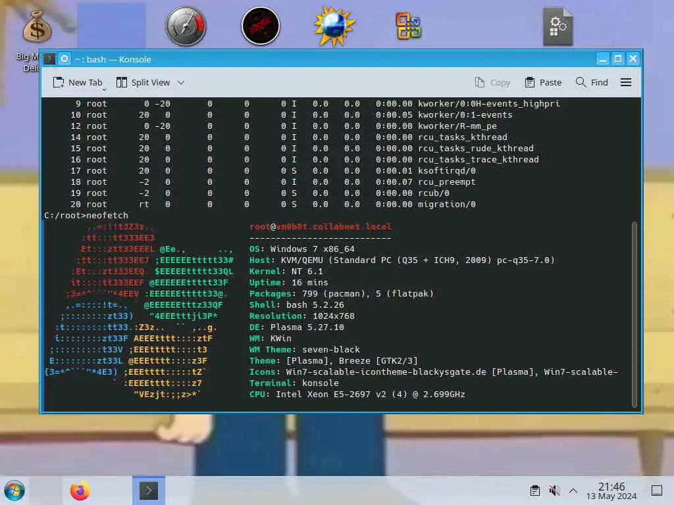Click the 'Terminal: konsole' line
The width and height of the screenshot is (674, 505).
294,383
